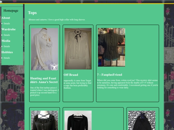This screenshot has width=174, height=130.
Task: Open the photo with floral patterned background
Action: click(142, 120)
